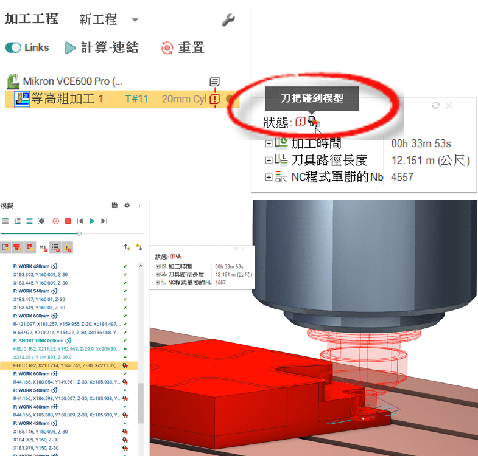Screen dimensions: 478x456
Task: Jump to previous warning with up arrow icon
Action: tap(127, 247)
